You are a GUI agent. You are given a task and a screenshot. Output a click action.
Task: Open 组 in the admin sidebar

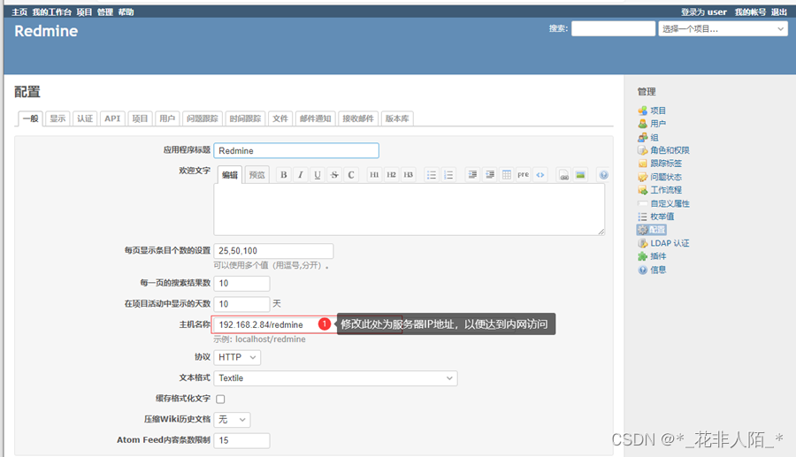[654, 138]
